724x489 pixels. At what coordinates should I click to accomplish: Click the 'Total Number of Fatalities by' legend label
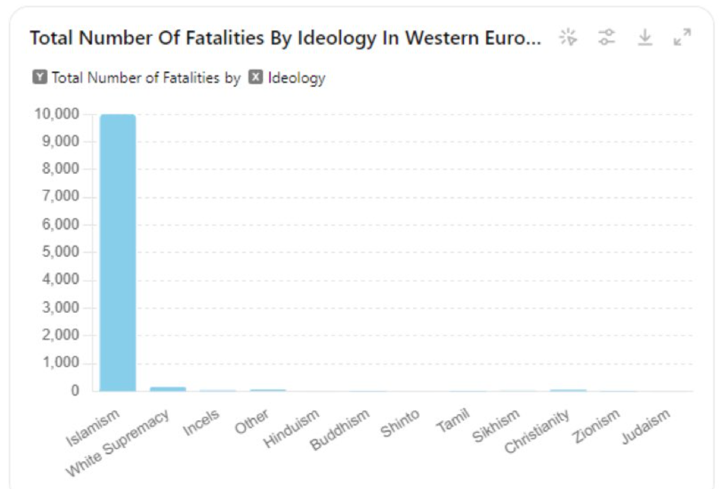(x=146, y=77)
